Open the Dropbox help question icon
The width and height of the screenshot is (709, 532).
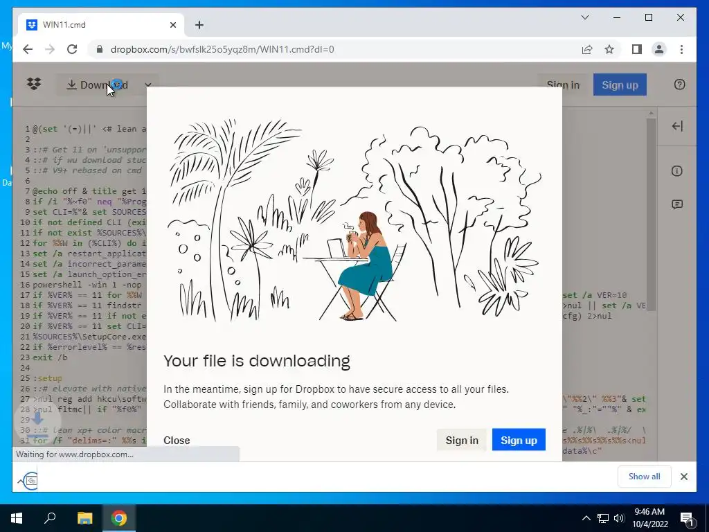click(x=679, y=85)
